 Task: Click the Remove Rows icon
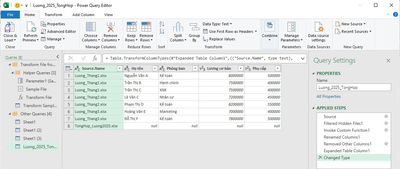(146, 27)
